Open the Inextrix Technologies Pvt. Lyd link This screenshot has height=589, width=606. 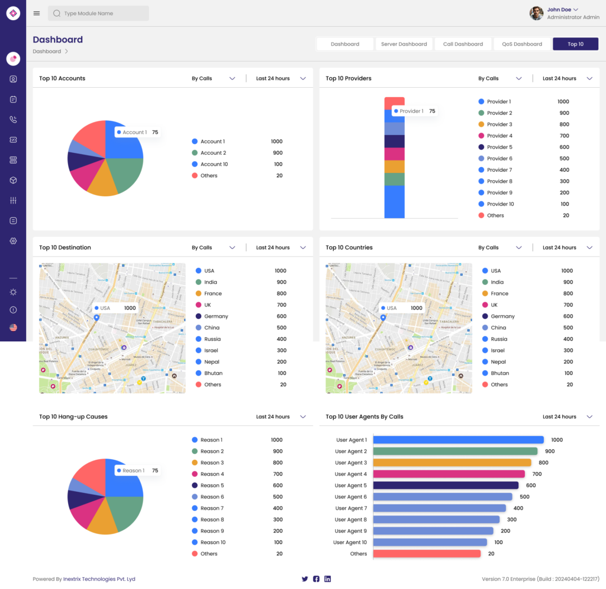(x=99, y=579)
